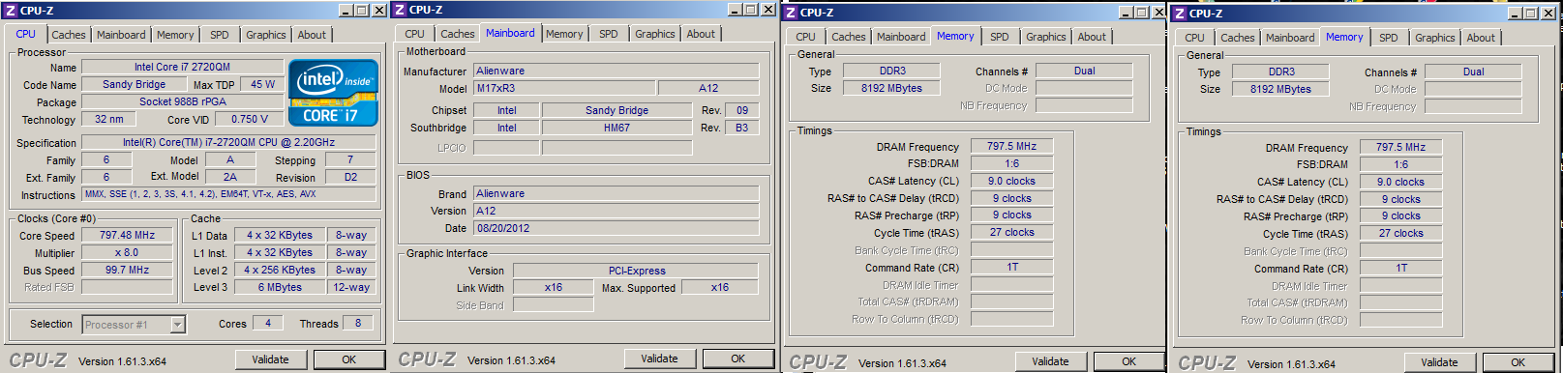Select Mainboard tab in the left Memory window
Image resolution: width=1563 pixels, height=373 pixels.
(901, 37)
